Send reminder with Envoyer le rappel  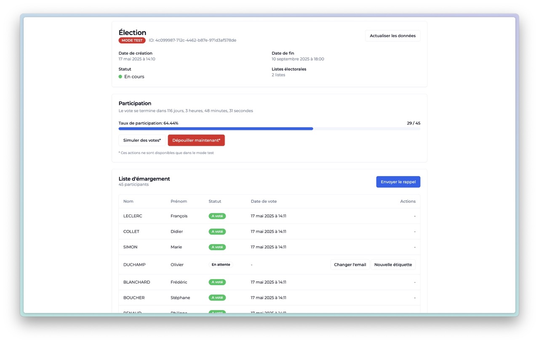(x=398, y=182)
